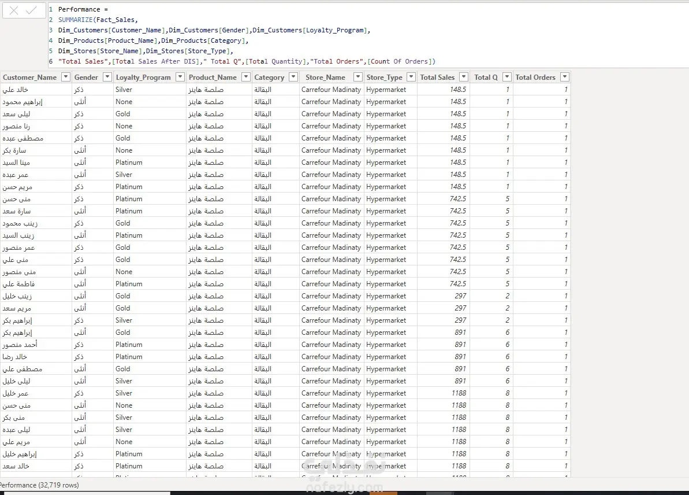
Task: Open Total Q column filter dropdown
Action: coord(507,77)
